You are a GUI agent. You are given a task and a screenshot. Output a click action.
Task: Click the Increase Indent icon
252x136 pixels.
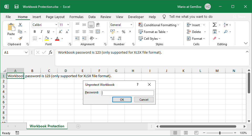coord(84,38)
